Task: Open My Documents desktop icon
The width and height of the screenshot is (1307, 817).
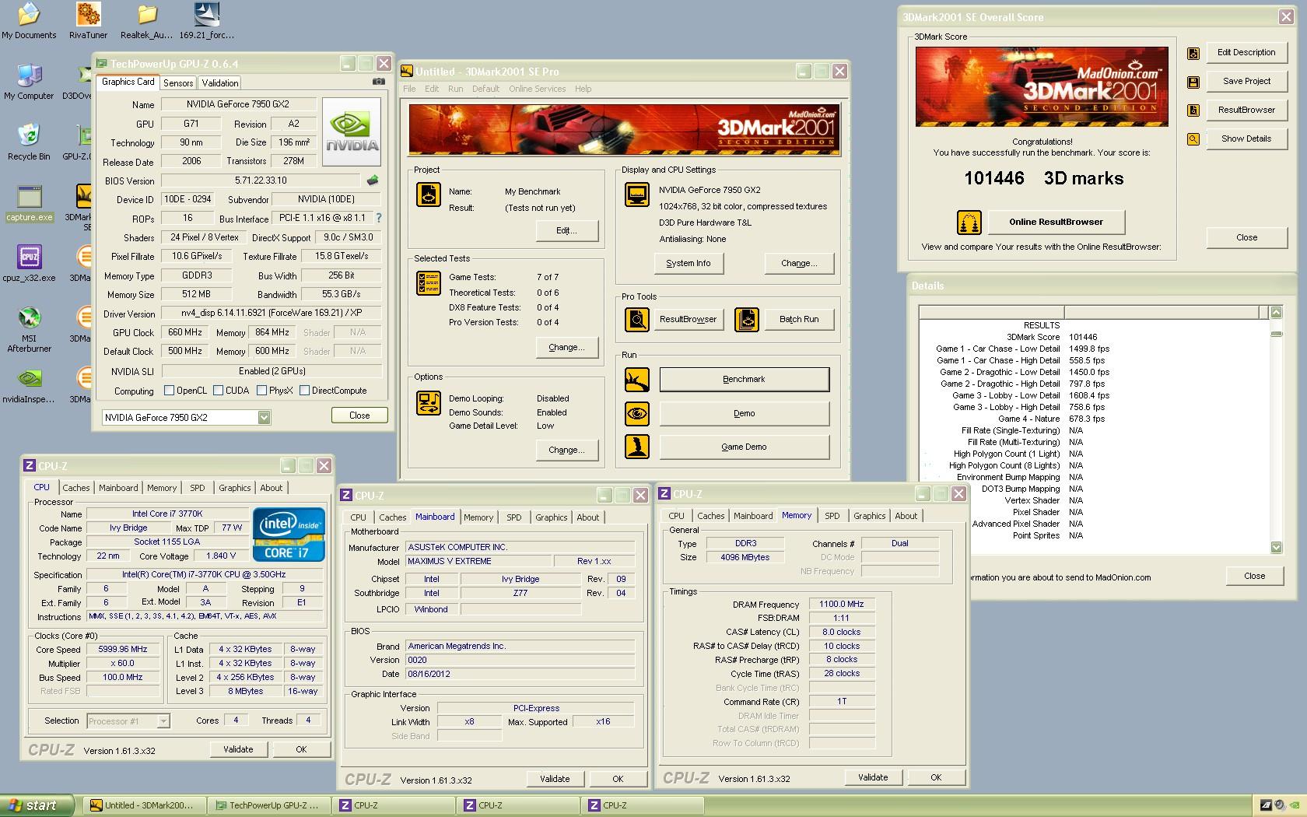Action: tap(29, 21)
